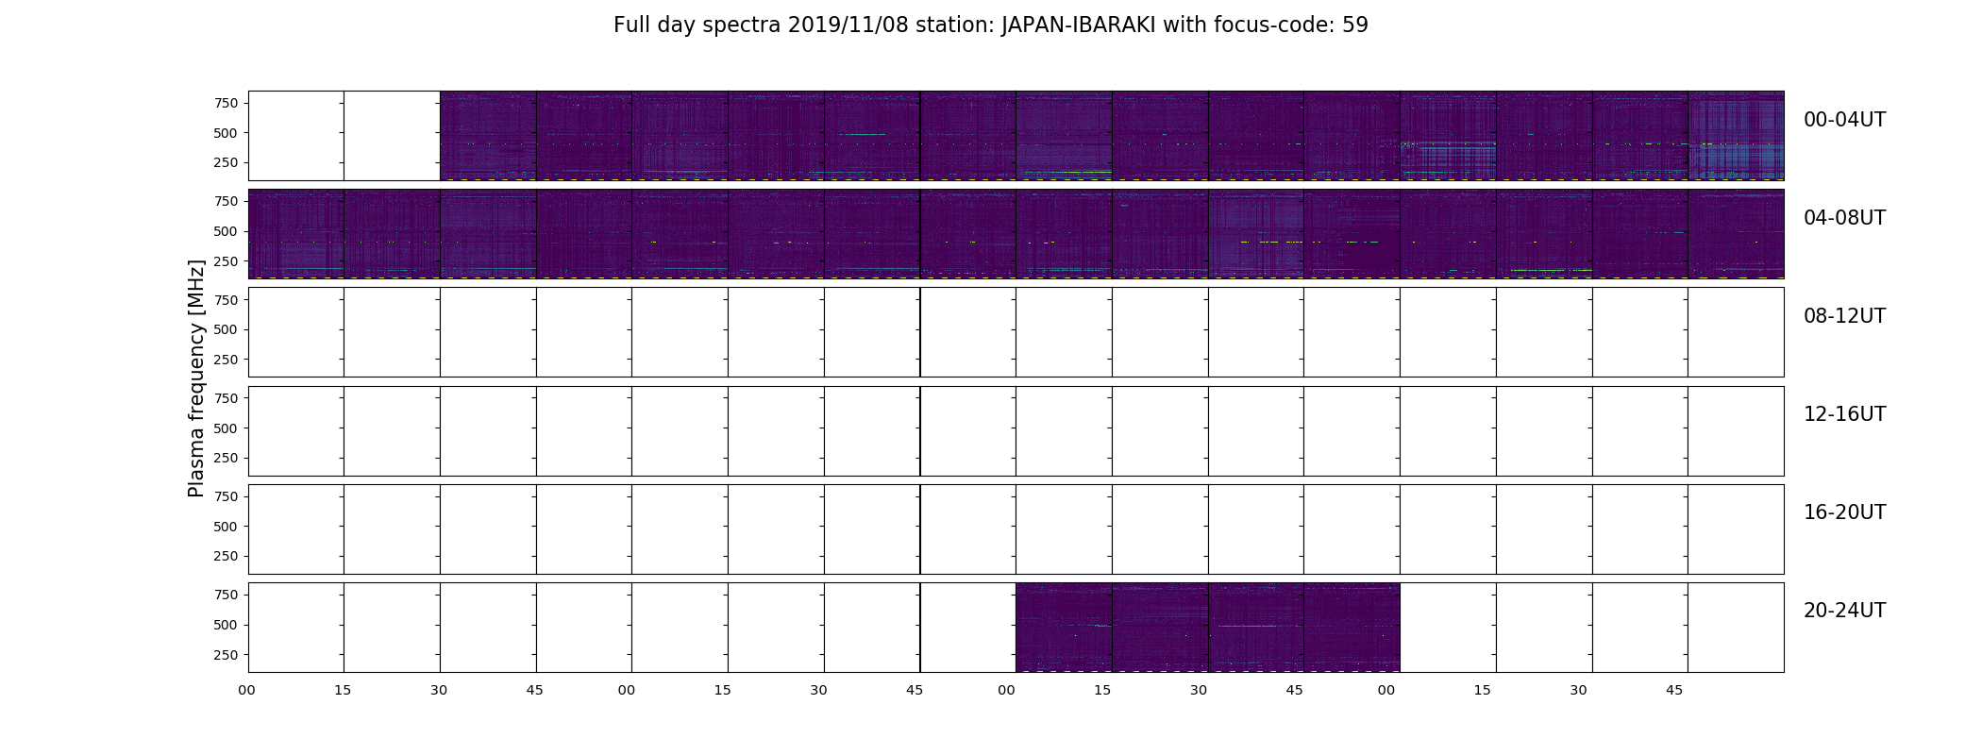The image size is (1982, 755).
Task: Select the '12-16UT' row label
Action: pos(1844,414)
